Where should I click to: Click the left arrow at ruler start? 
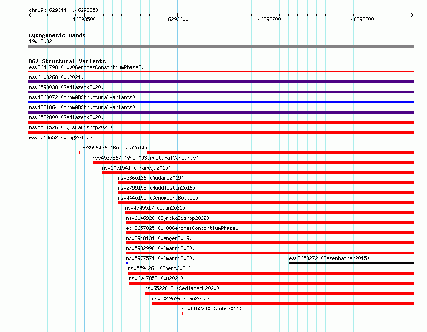tap(31, 15)
